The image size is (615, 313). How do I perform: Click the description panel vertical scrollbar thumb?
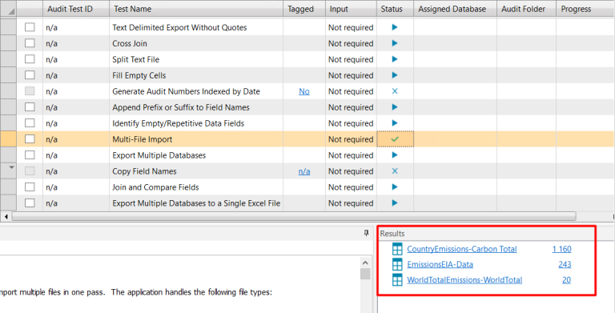(x=365, y=274)
